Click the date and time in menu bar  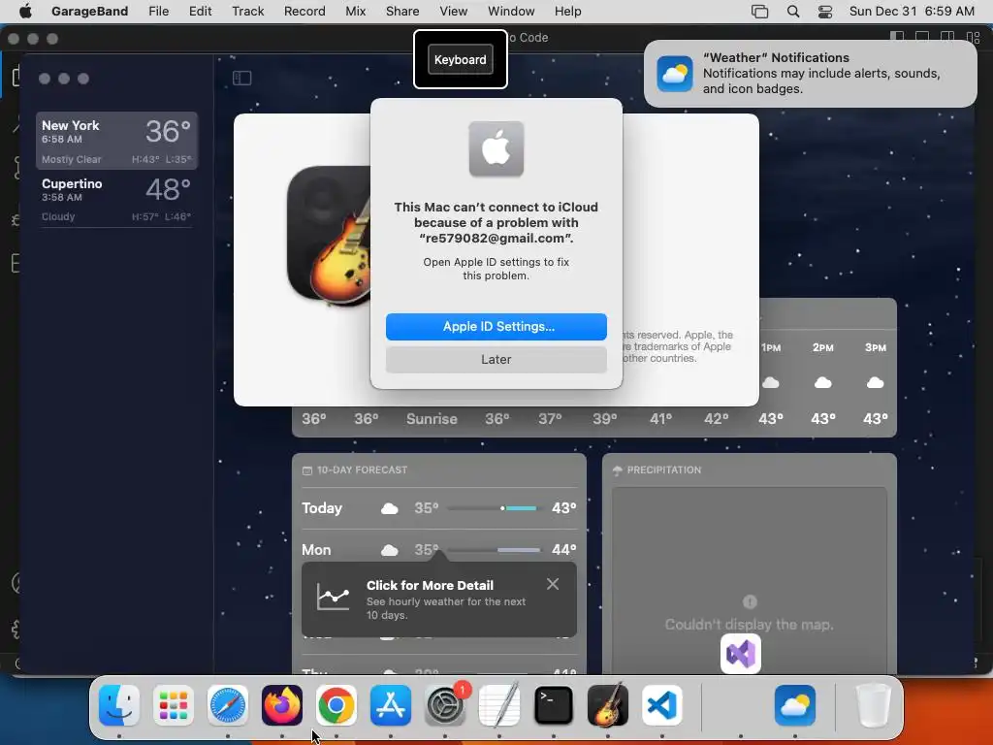(x=912, y=11)
